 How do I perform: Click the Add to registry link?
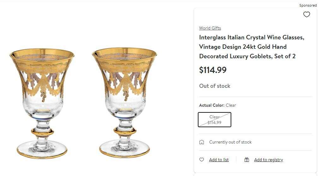click(268, 160)
